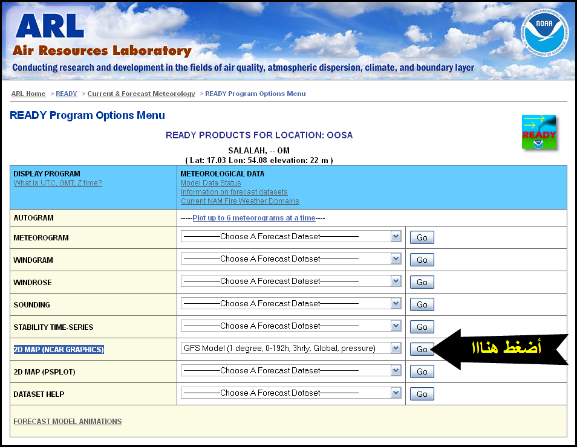Click the SALALAH, -- OM location text
Screen dimensions: 577x447
tap(259, 151)
